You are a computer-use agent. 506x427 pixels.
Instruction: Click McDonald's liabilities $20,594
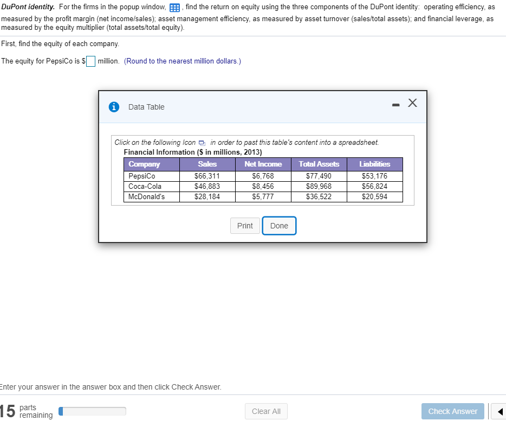tap(375, 197)
